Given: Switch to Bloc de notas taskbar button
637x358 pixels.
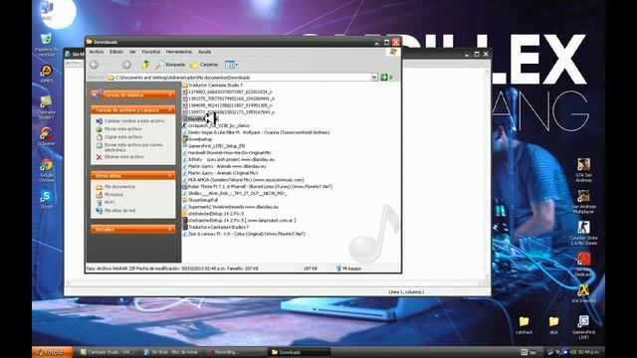Looking at the screenshot, I should [x=171, y=352].
